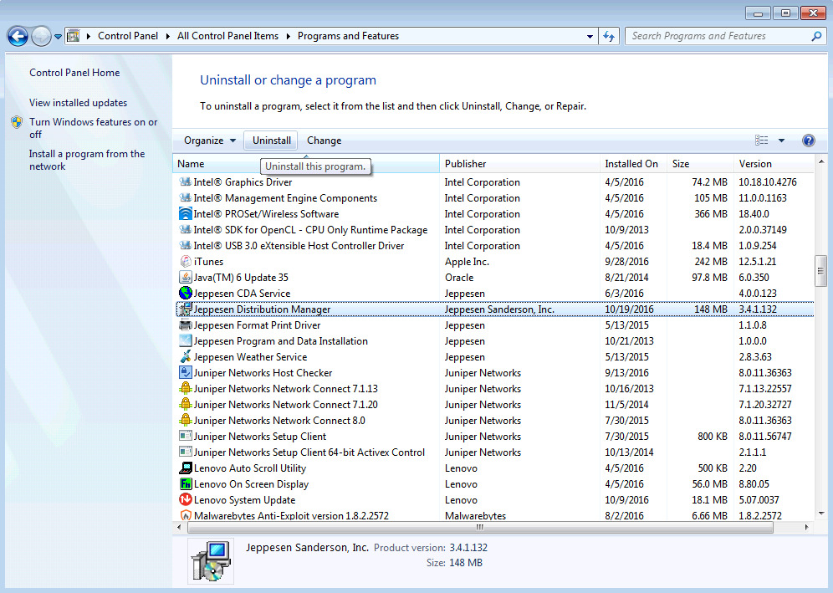
Task: Click the Java 6 Update 35 icon
Action: [x=186, y=278]
